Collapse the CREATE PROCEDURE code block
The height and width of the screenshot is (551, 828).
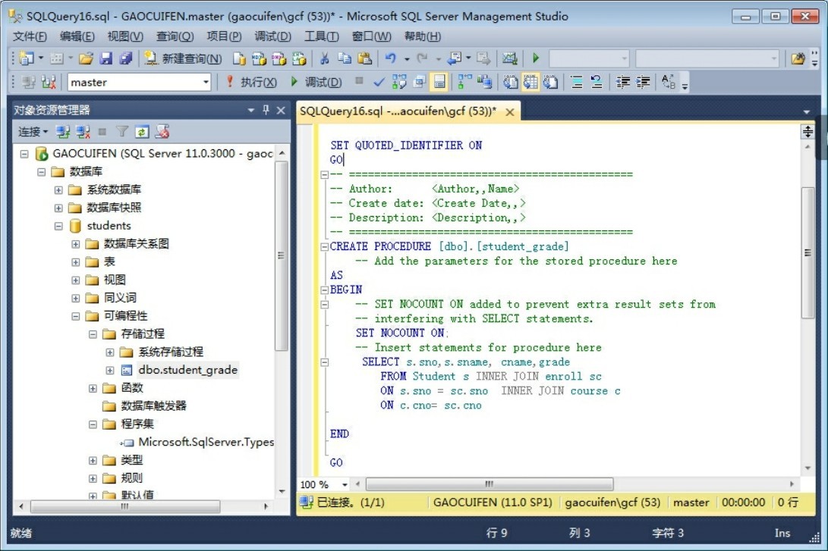[325, 247]
